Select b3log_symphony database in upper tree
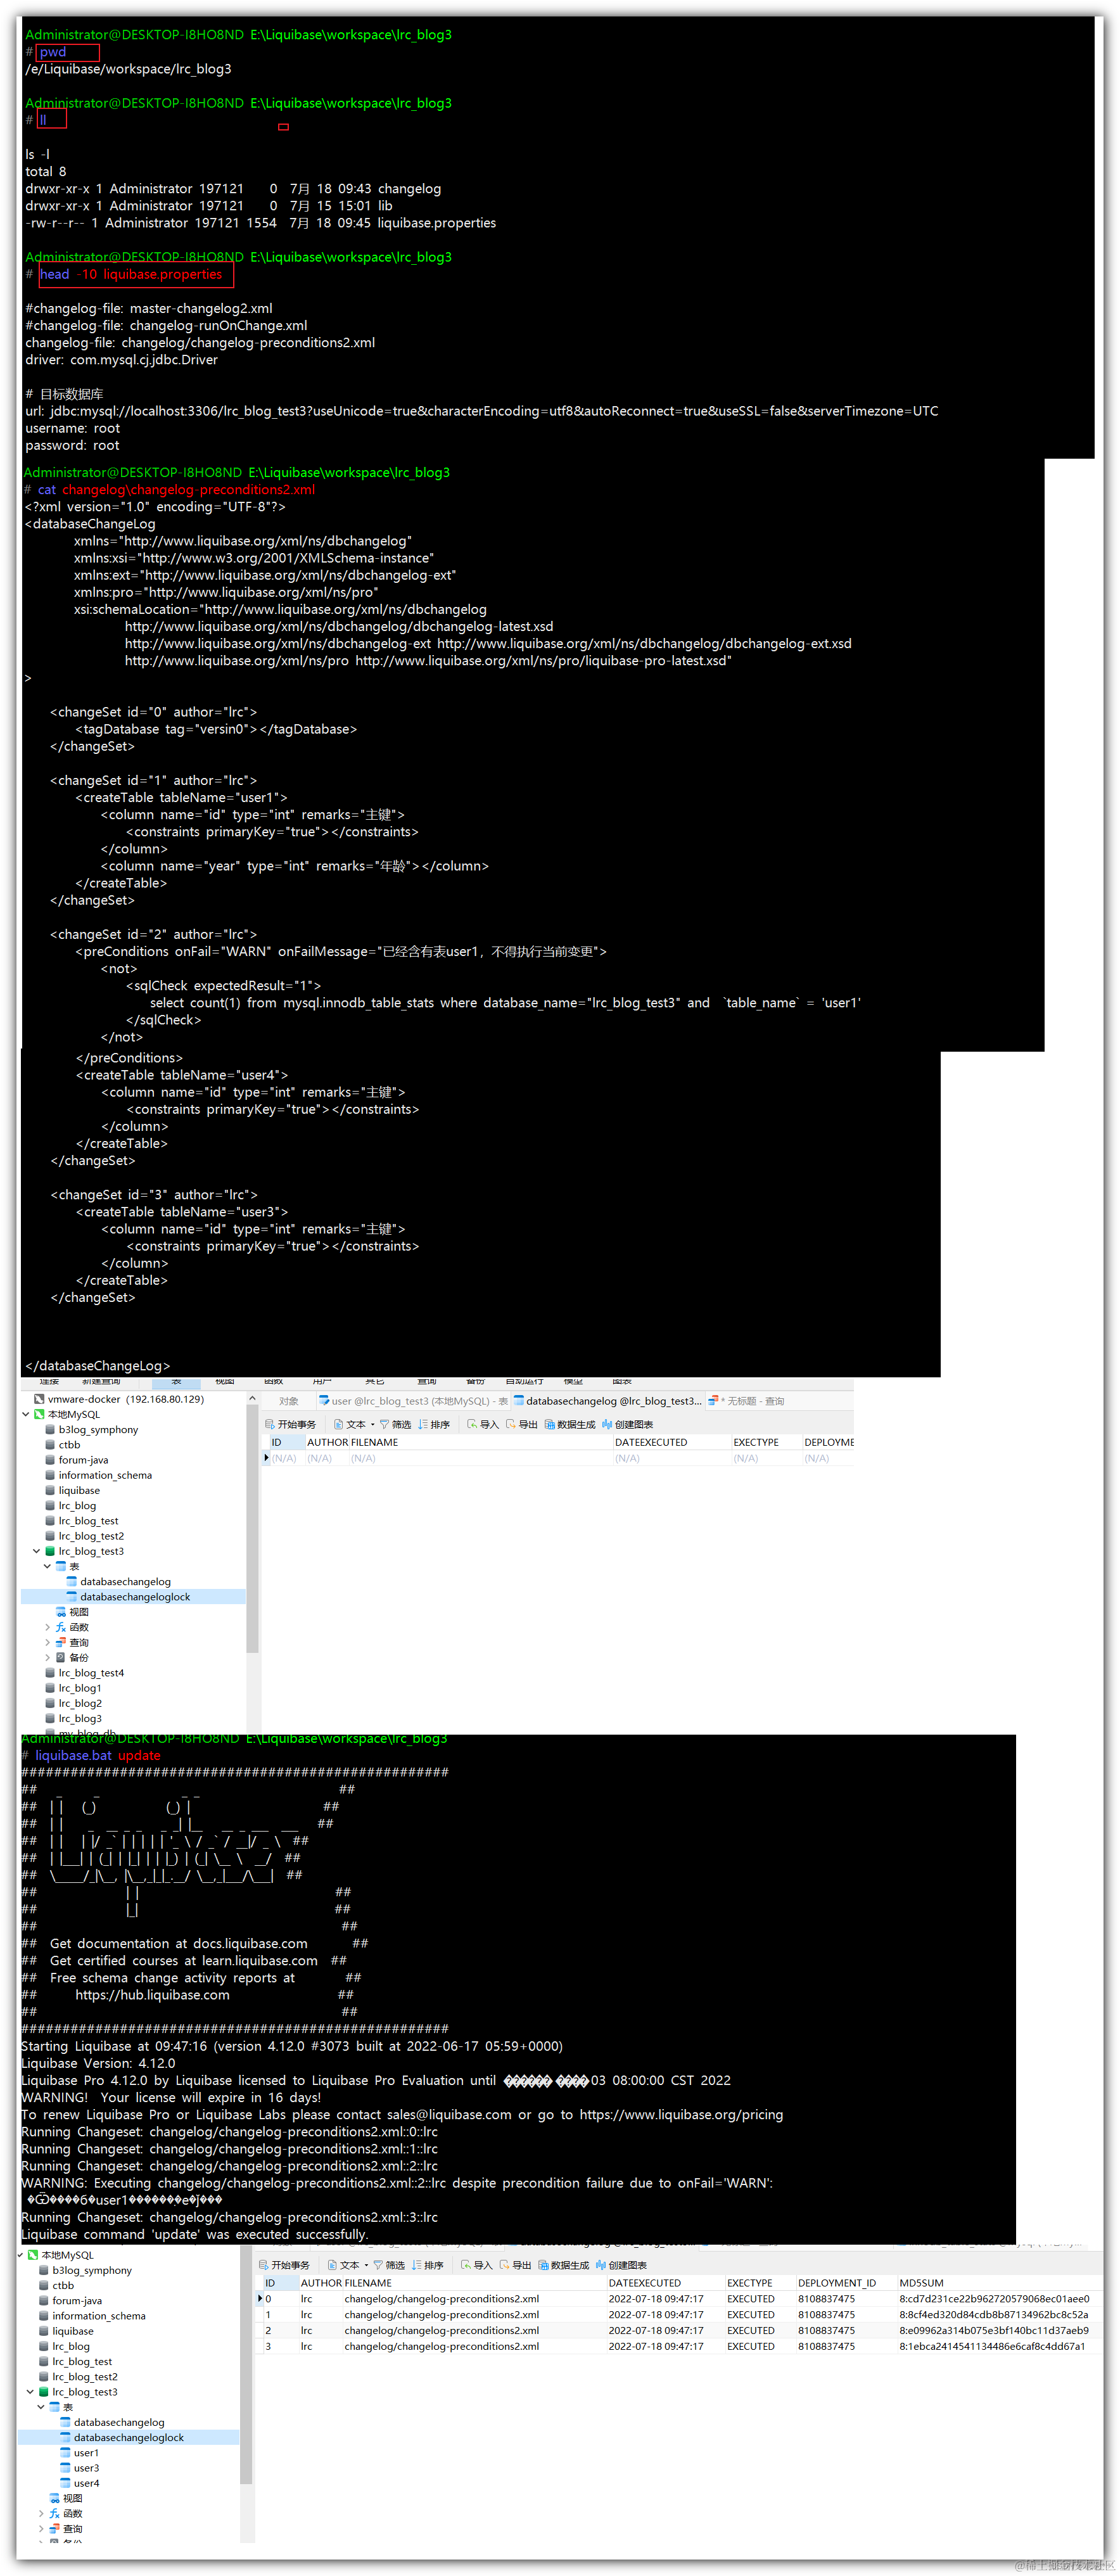This screenshot has height=2576, width=1120. (x=92, y=1429)
